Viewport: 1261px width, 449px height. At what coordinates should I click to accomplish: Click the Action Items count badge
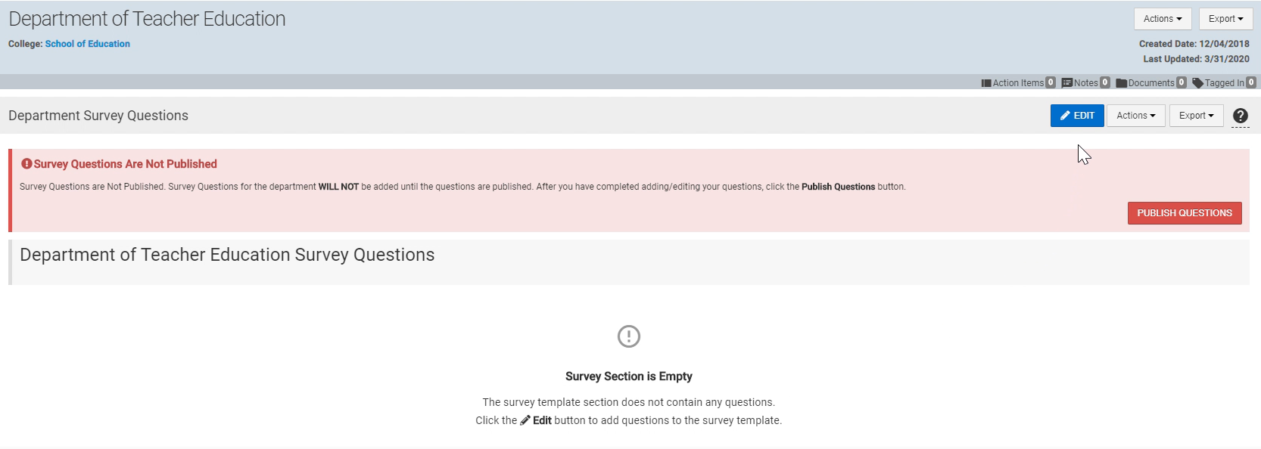[1051, 82]
